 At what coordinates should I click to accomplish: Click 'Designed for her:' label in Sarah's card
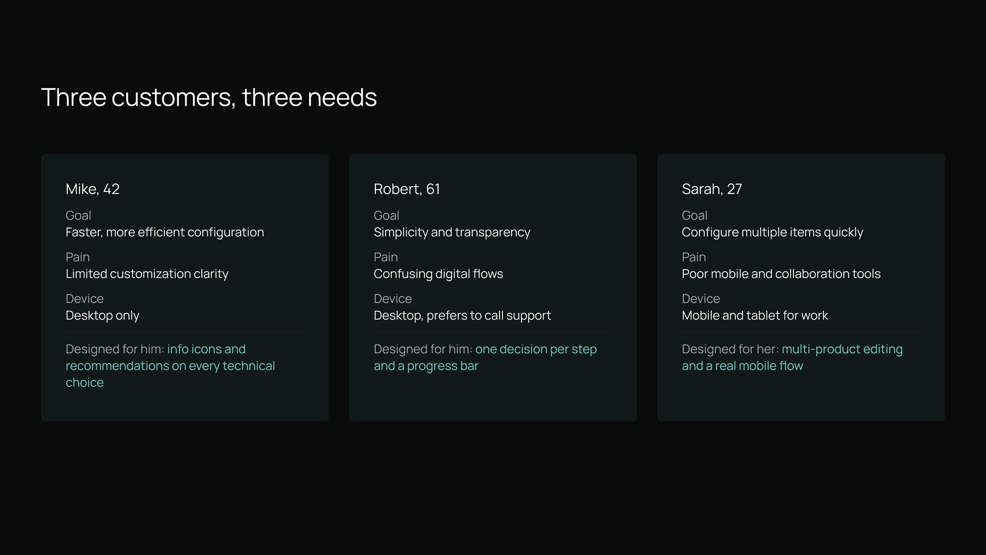point(730,349)
